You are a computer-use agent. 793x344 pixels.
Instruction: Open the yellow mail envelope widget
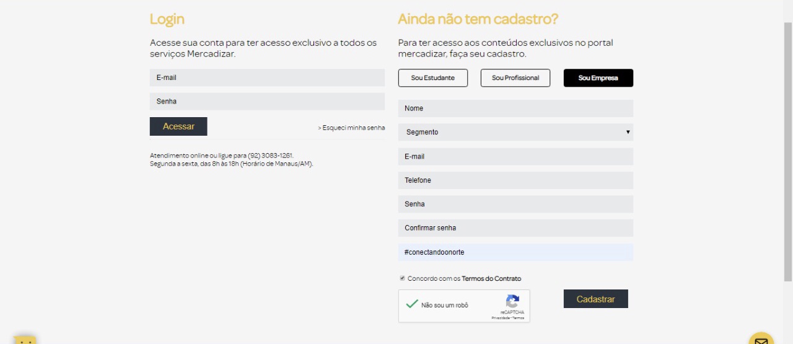click(761, 340)
